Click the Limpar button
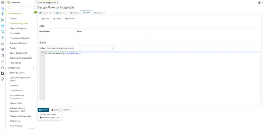Screen dimensions: 265x130 pos(57,19)
